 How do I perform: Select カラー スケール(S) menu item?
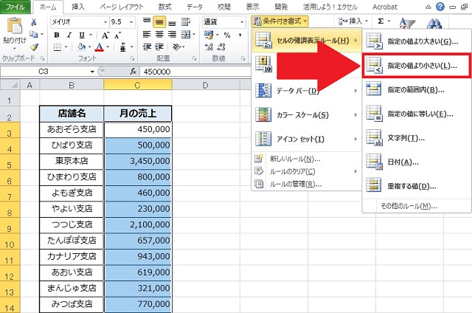click(x=307, y=114)
